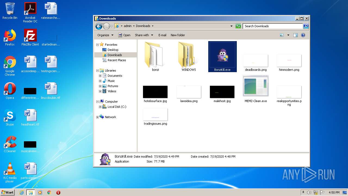This screenshot has width=348, height=196.
Task: Click the refresh button in address bar
Action: click(x=238, y=26)
